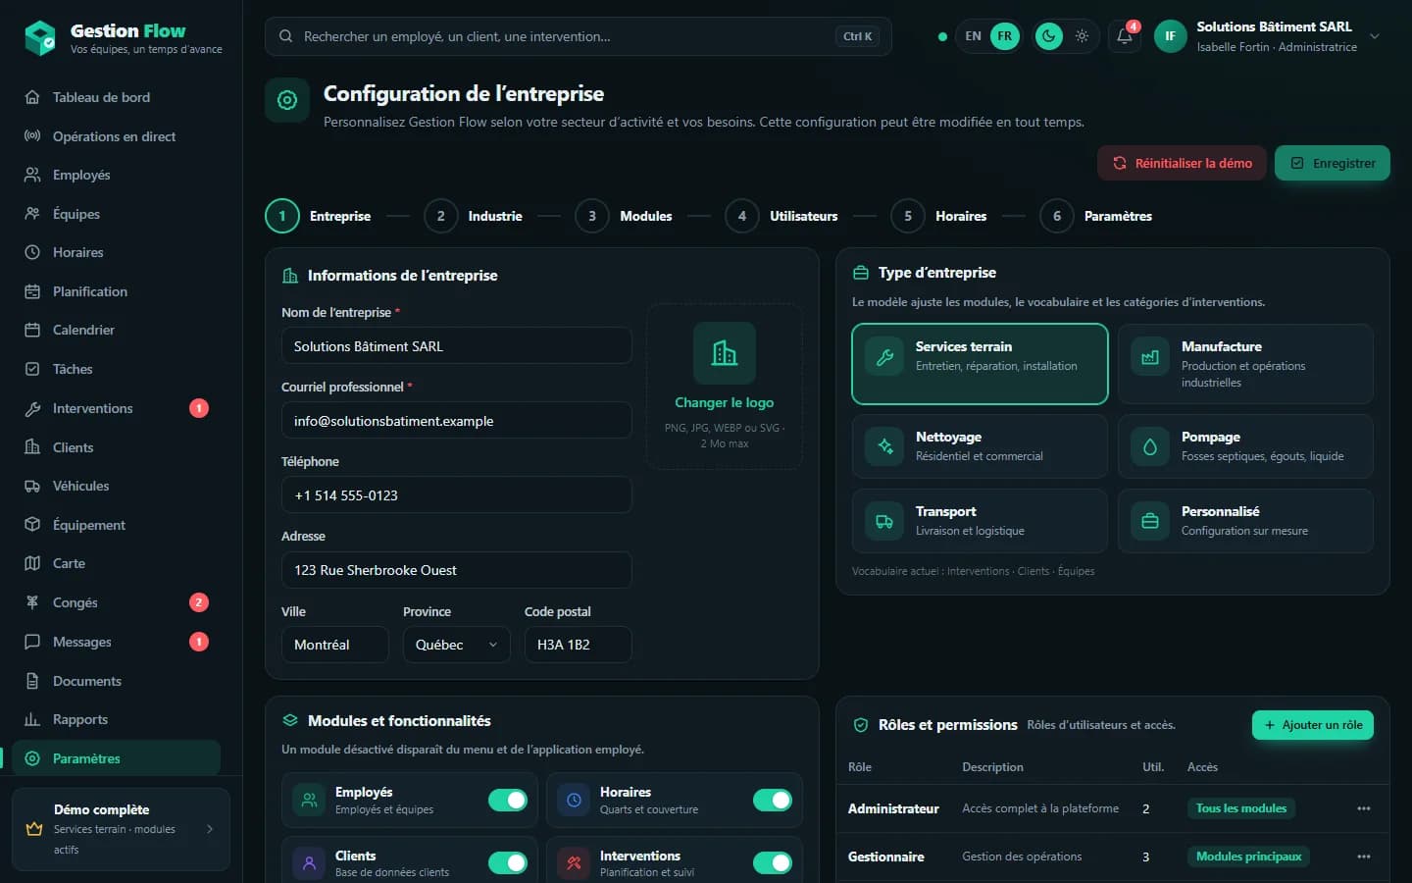Click the IF user avatar

point(1170,36)
